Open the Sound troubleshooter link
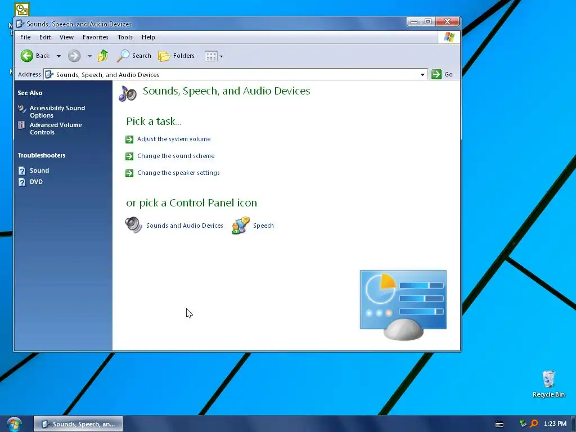Image resolution: width=576 pixels, height=432 pixels. coord(39,170)
